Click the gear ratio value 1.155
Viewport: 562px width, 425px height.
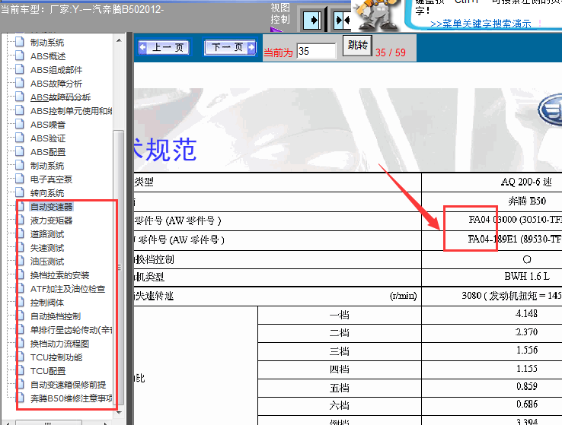pos(526,369)
